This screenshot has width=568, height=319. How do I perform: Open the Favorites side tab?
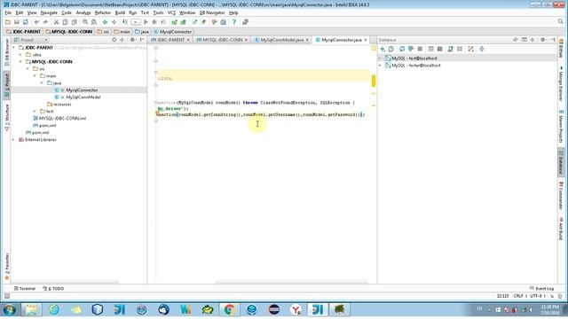[6, 266]
